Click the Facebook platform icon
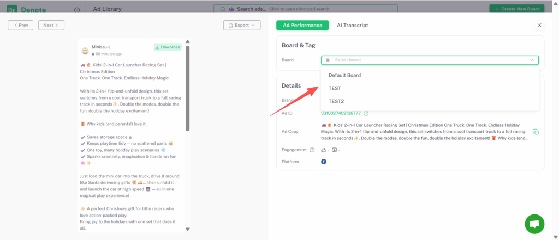Image resolution: width=559 pixels, height=240 pixels. click(x=324, y=162)
